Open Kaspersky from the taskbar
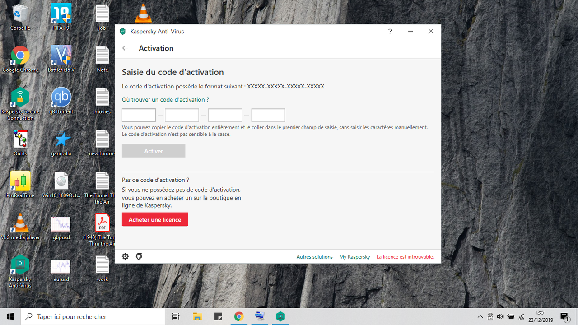578x325 pixels. point(280,316)
